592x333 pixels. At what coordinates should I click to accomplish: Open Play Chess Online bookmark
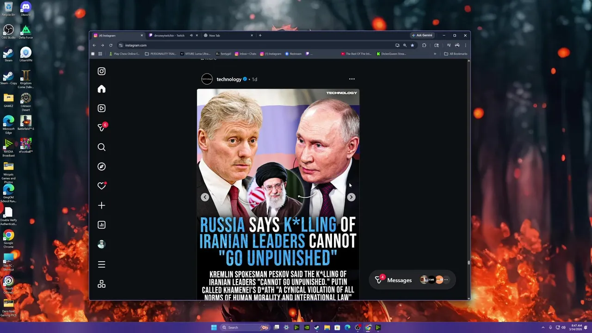click(x=124, y=54)
